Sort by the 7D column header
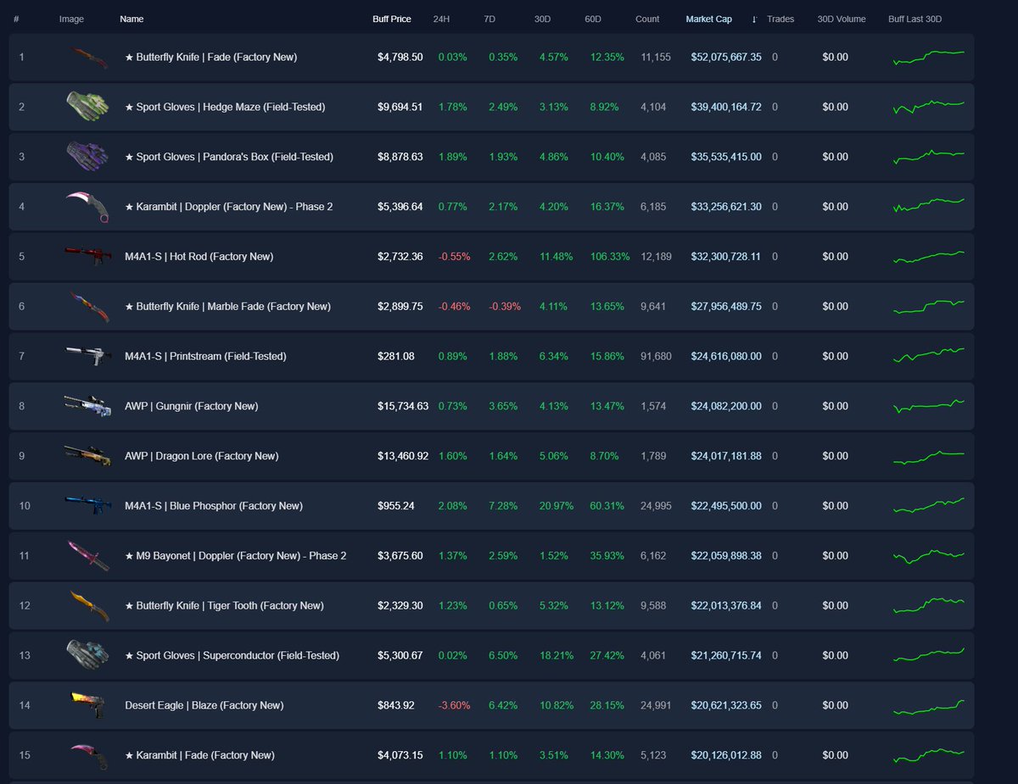The width and height of the screenshot is (1018, 784). point(489,19)
